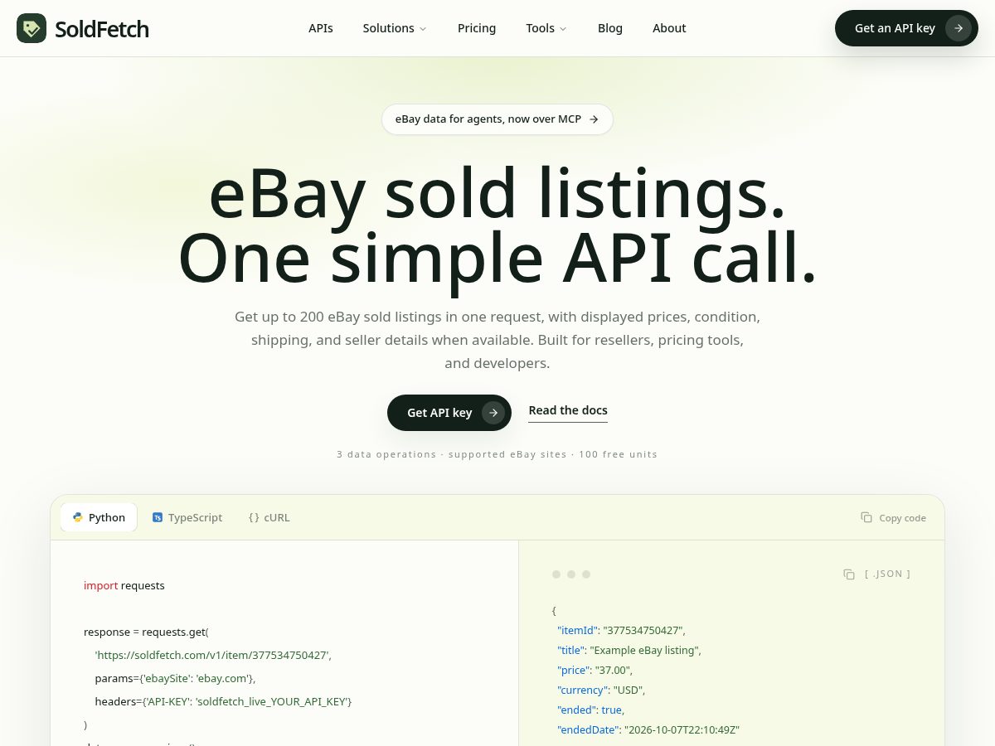Click the chevron beside Solutions

click(423, 29)
